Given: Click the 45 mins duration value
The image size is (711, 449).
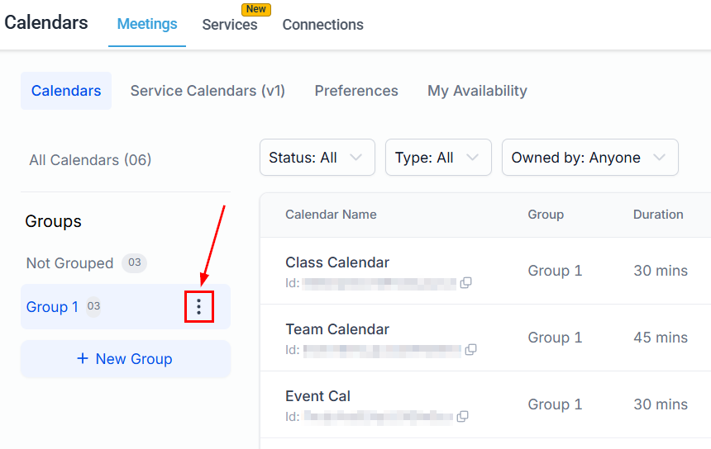Looking at the screenshot, I should [x=661, y=338].
